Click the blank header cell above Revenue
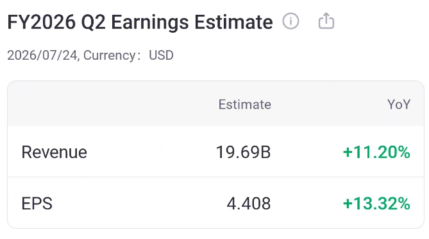Image resolution: width=429 pixels, height=239 pixels. coord(82,104)
